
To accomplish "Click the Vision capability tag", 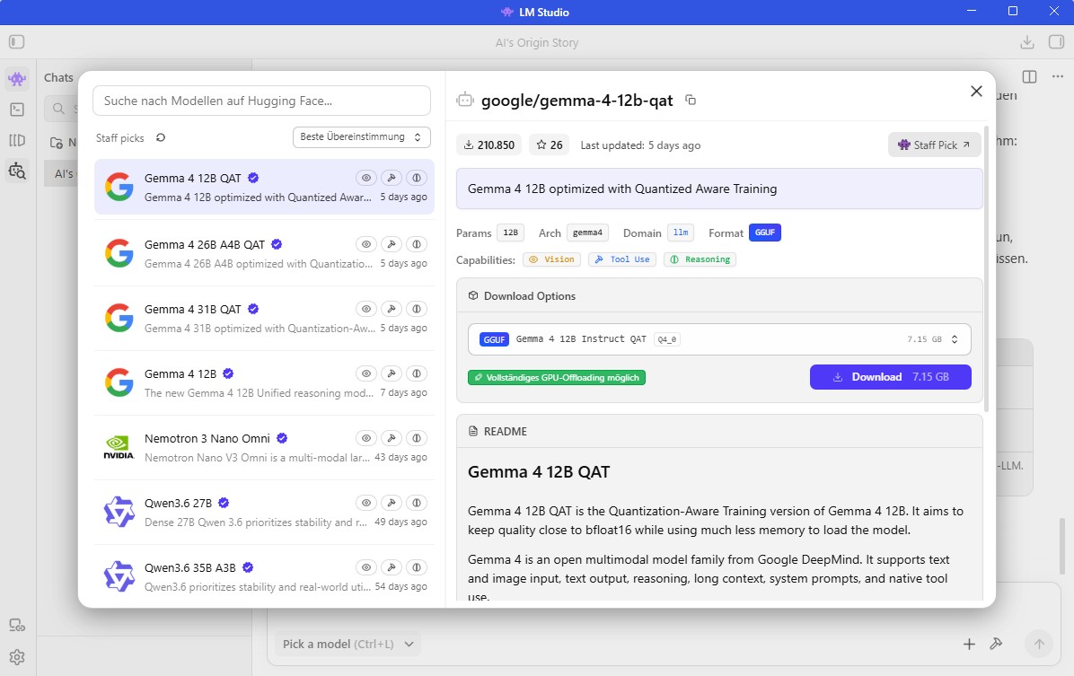I will 552,259.
